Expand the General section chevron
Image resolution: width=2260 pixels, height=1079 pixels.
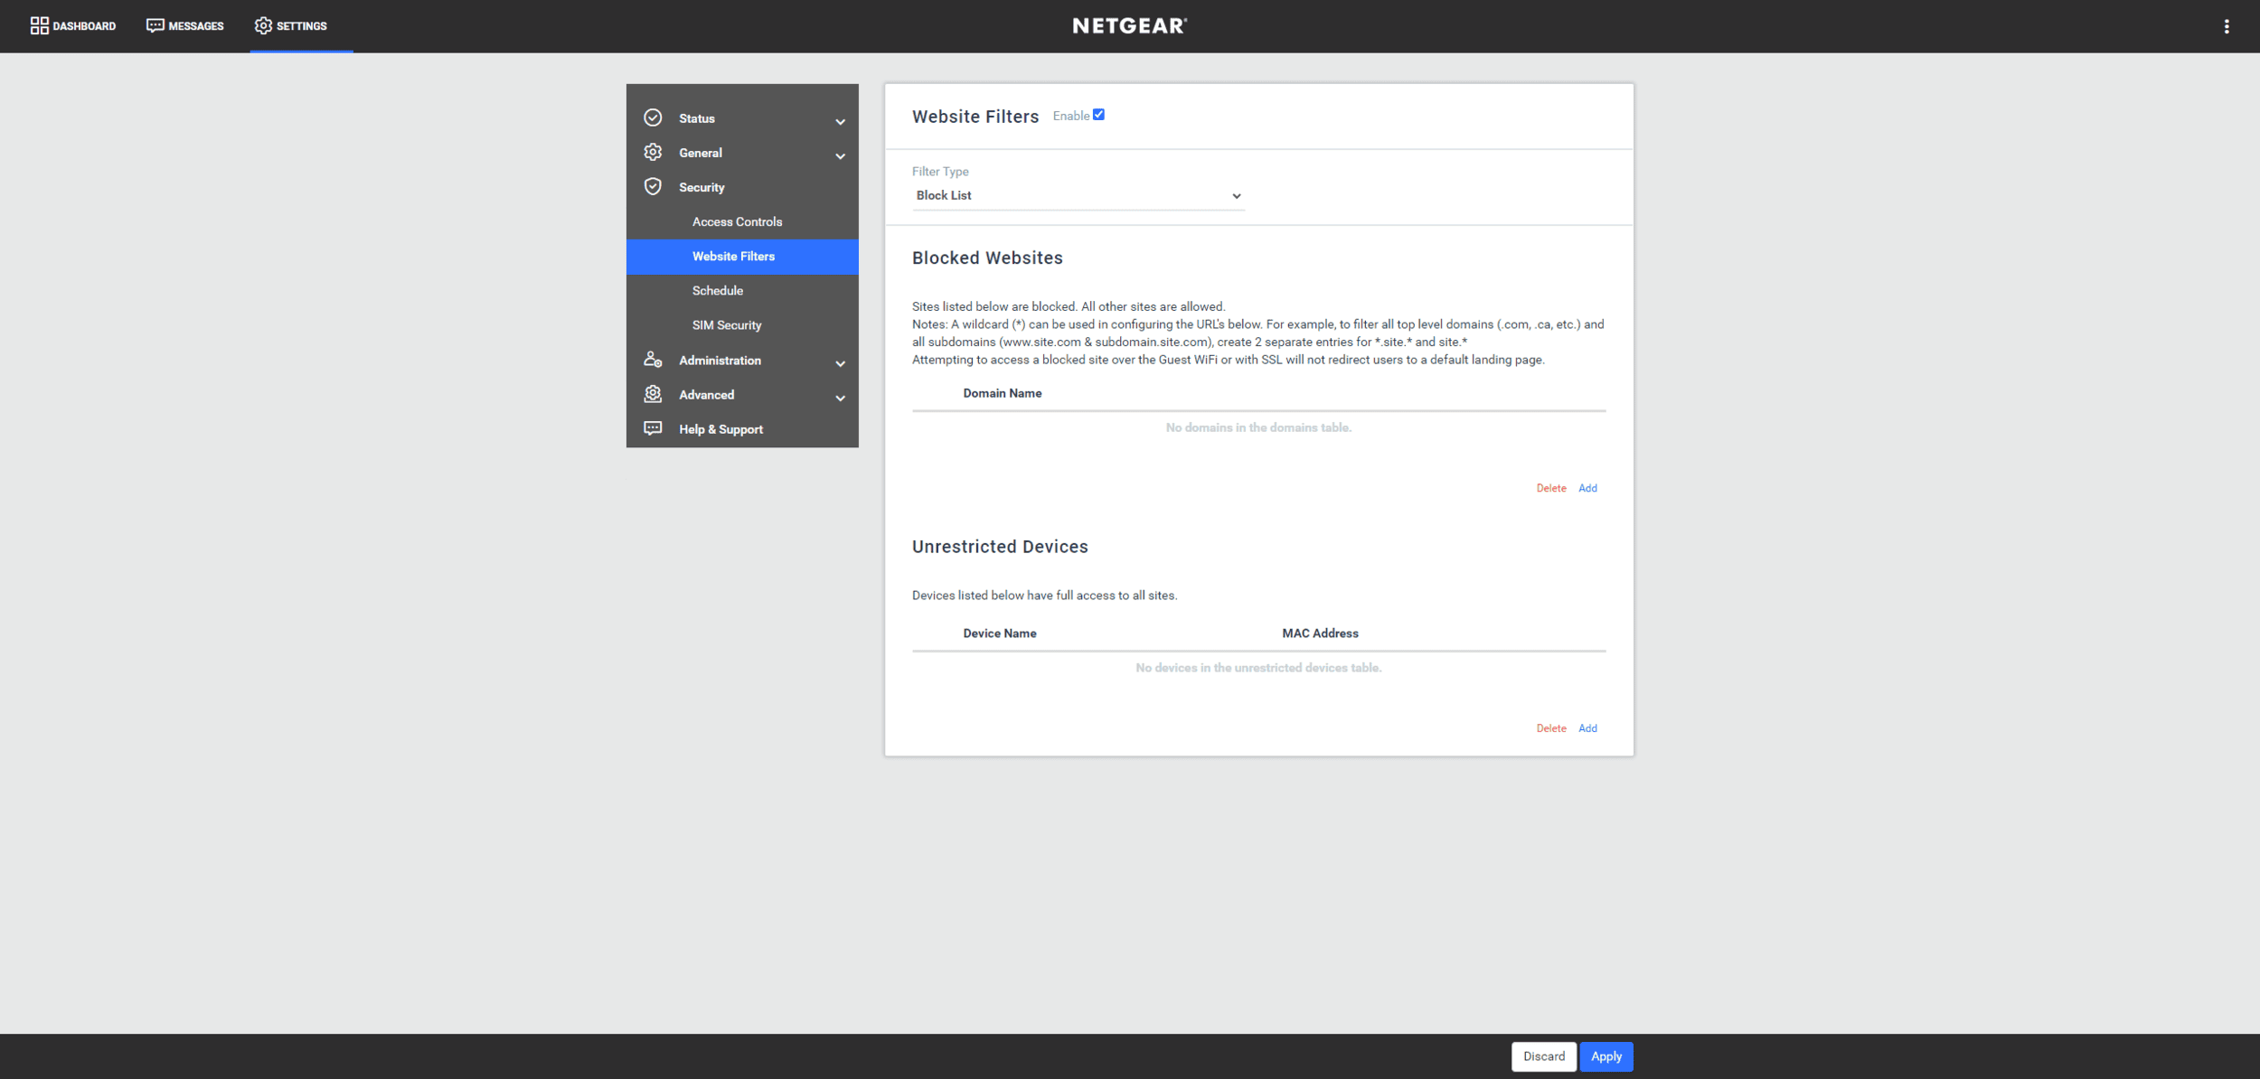tap(840, 156)
